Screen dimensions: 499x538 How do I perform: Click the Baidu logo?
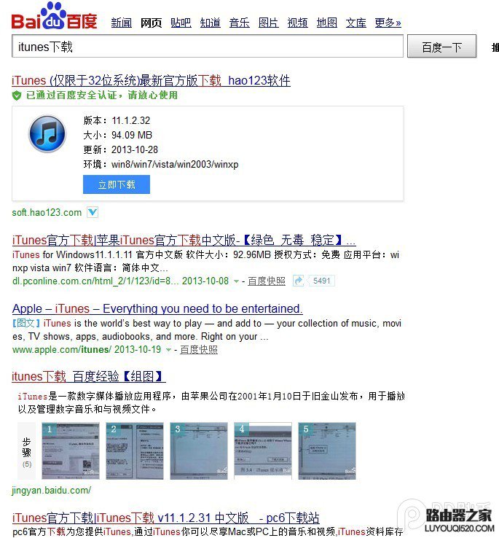coord(54,16)
